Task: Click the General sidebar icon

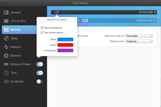Action: pyautogui.click(x=6, y=13)
